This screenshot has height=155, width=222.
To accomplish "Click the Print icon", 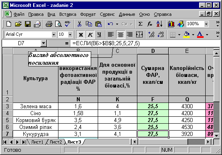I will point(49,24).
